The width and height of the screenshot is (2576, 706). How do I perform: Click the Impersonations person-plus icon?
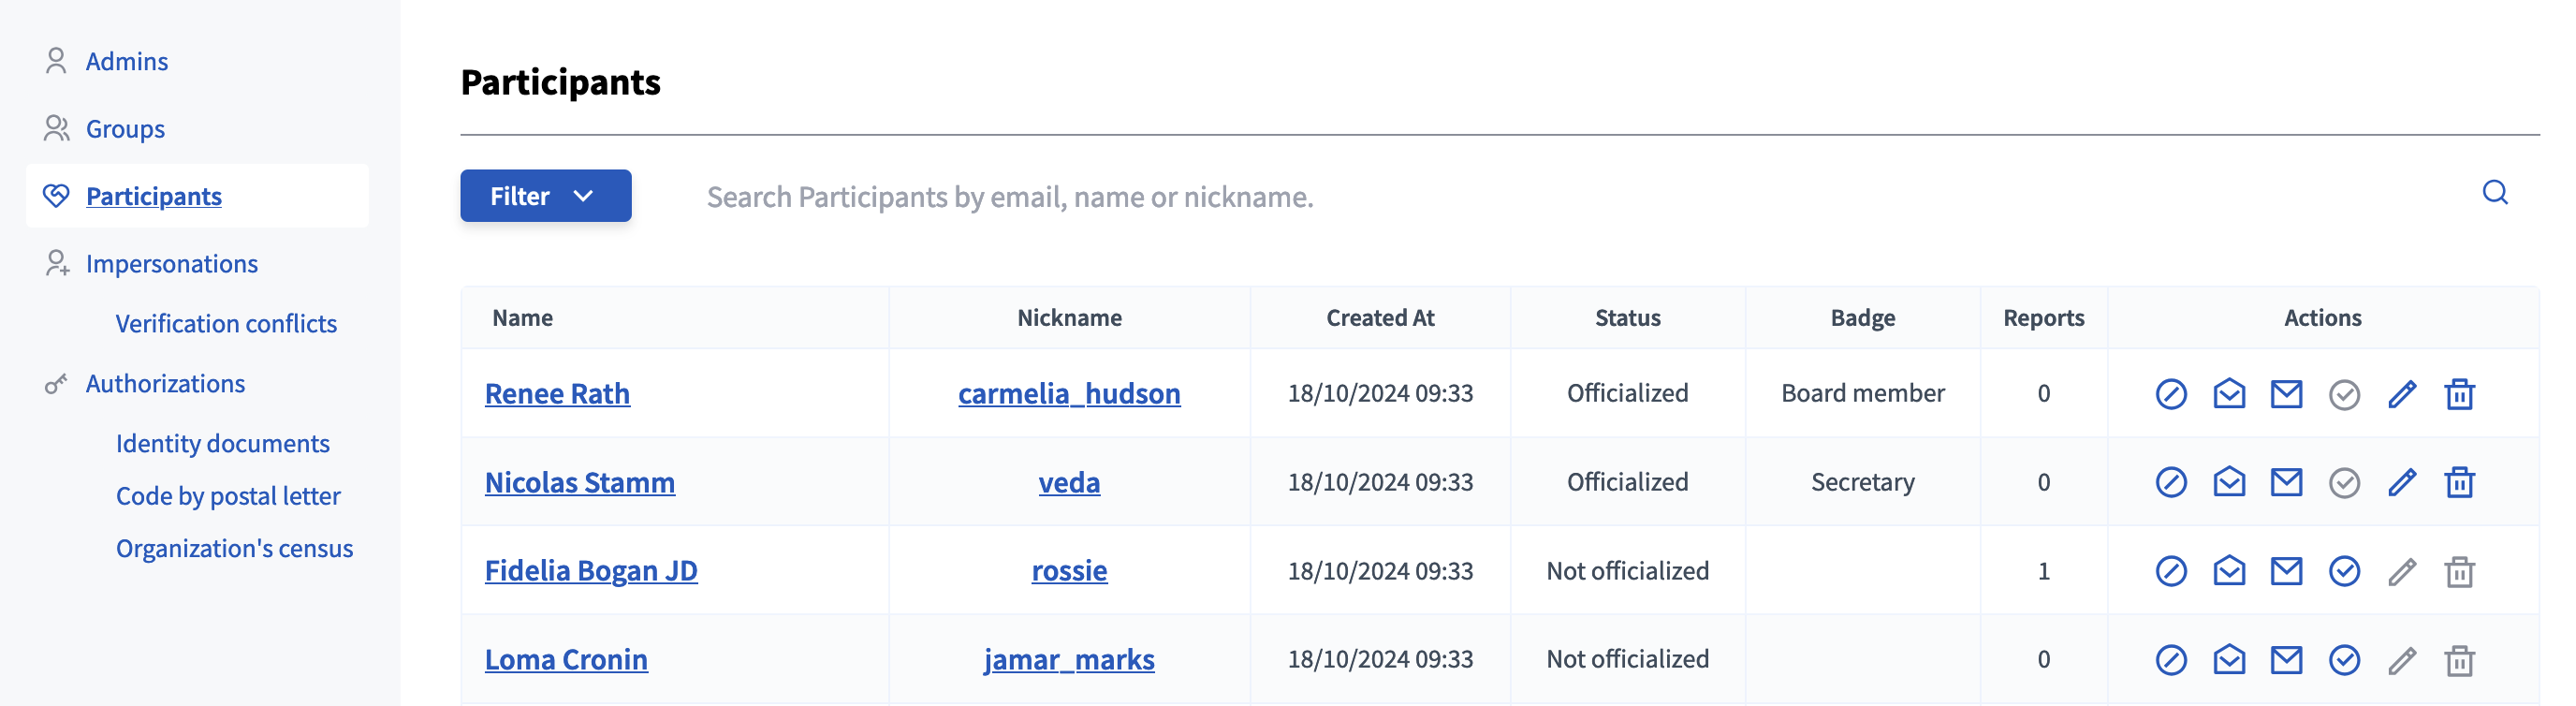click(55, 263)
